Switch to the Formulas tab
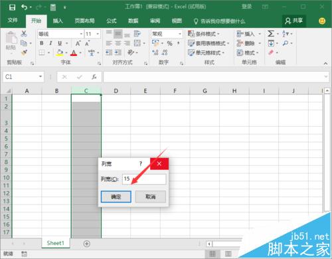The width and height of the screenshot is (332, 259). [112, 21]
